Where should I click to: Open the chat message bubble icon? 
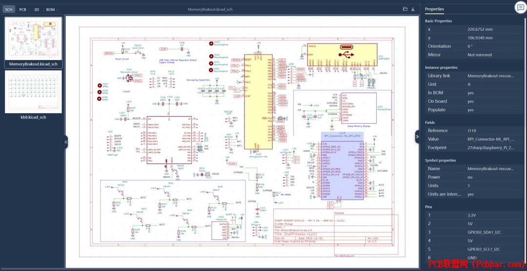point(520,8)
